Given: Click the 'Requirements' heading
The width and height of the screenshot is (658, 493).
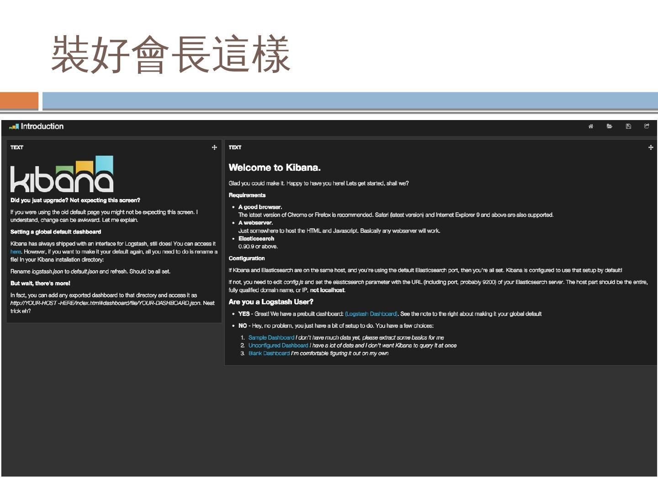Looking at the screenshot, I should point(247,195).
